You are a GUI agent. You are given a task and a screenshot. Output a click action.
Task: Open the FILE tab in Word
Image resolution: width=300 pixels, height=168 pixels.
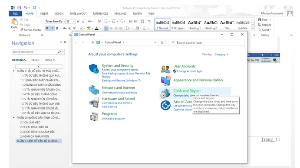coord(15,13)
